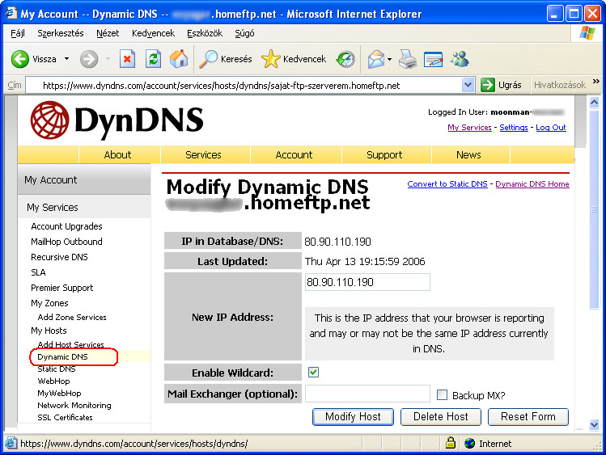606x455 pixels.
Task: Select the About navigation tab
Action: [x=117, y=154]
